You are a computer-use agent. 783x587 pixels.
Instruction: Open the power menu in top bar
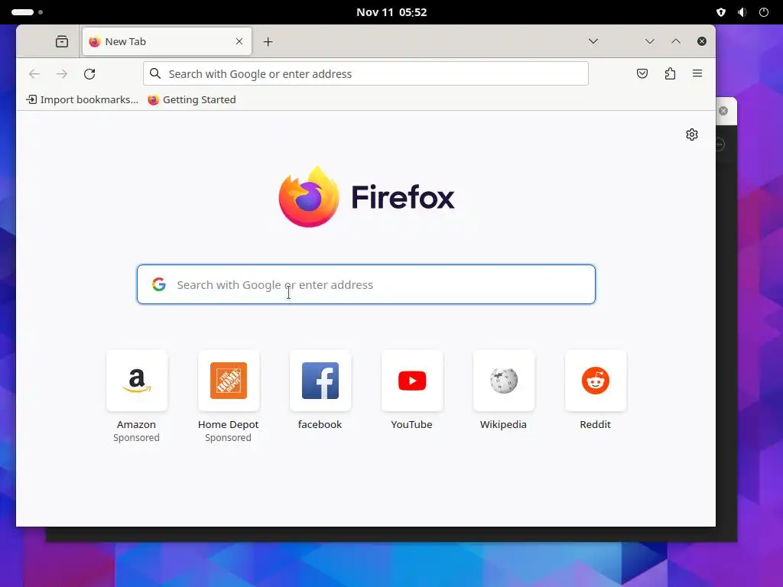click(x=764, y=12)
